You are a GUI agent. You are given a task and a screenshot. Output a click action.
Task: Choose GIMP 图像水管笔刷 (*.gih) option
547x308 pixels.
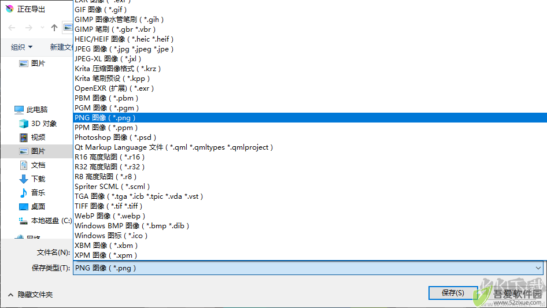[x=310, y=20]
